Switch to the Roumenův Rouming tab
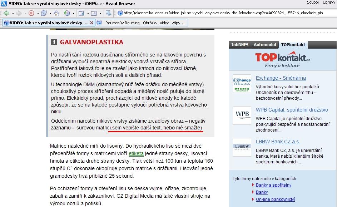337x207 pixels. click(x=142, y=23)
